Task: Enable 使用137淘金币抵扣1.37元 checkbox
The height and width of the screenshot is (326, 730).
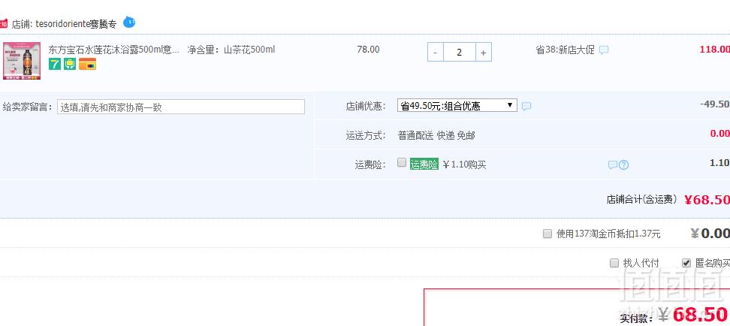Action: [x=547, y=234]
